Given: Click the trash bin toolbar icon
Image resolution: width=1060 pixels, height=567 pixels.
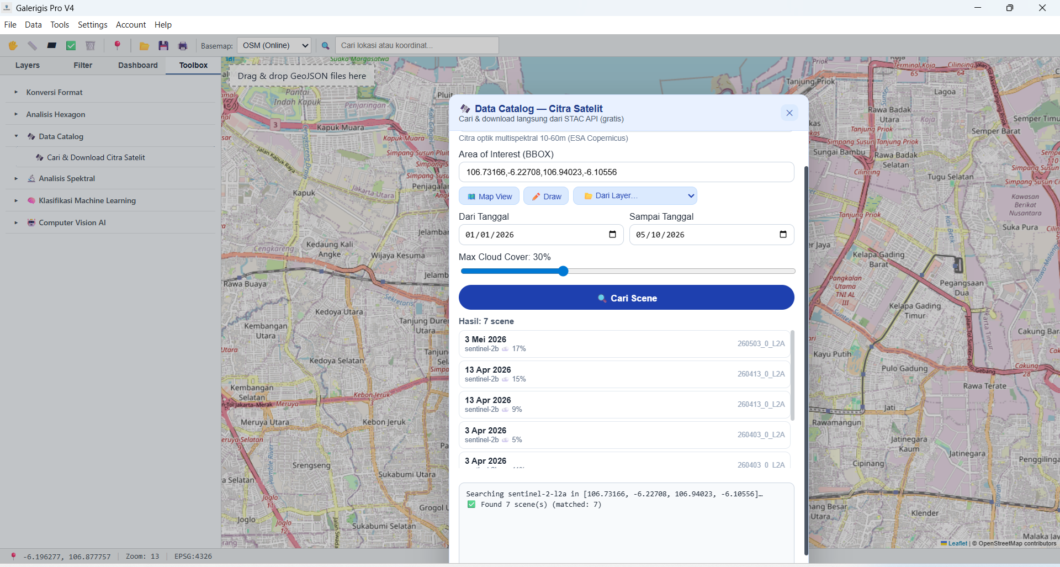Looking at the screenshot, I should [91, 46].
